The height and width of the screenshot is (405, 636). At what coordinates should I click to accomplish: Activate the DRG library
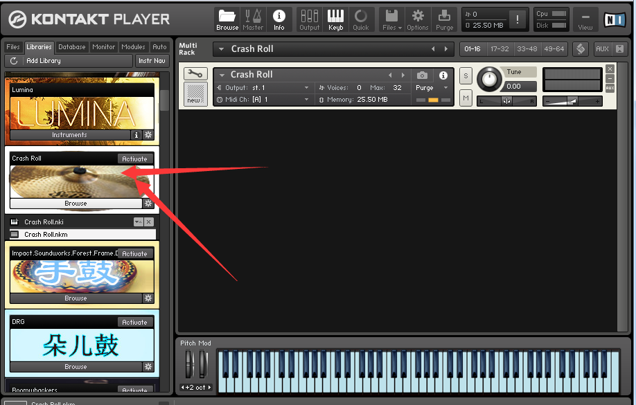point(134,323)
